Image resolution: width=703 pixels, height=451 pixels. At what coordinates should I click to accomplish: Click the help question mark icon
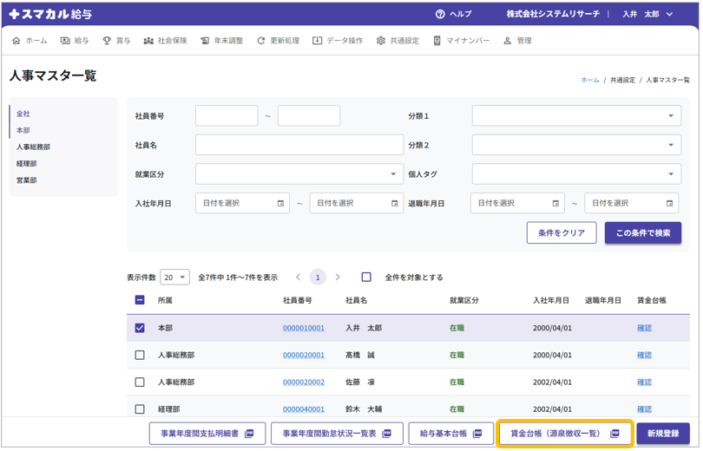440,15
